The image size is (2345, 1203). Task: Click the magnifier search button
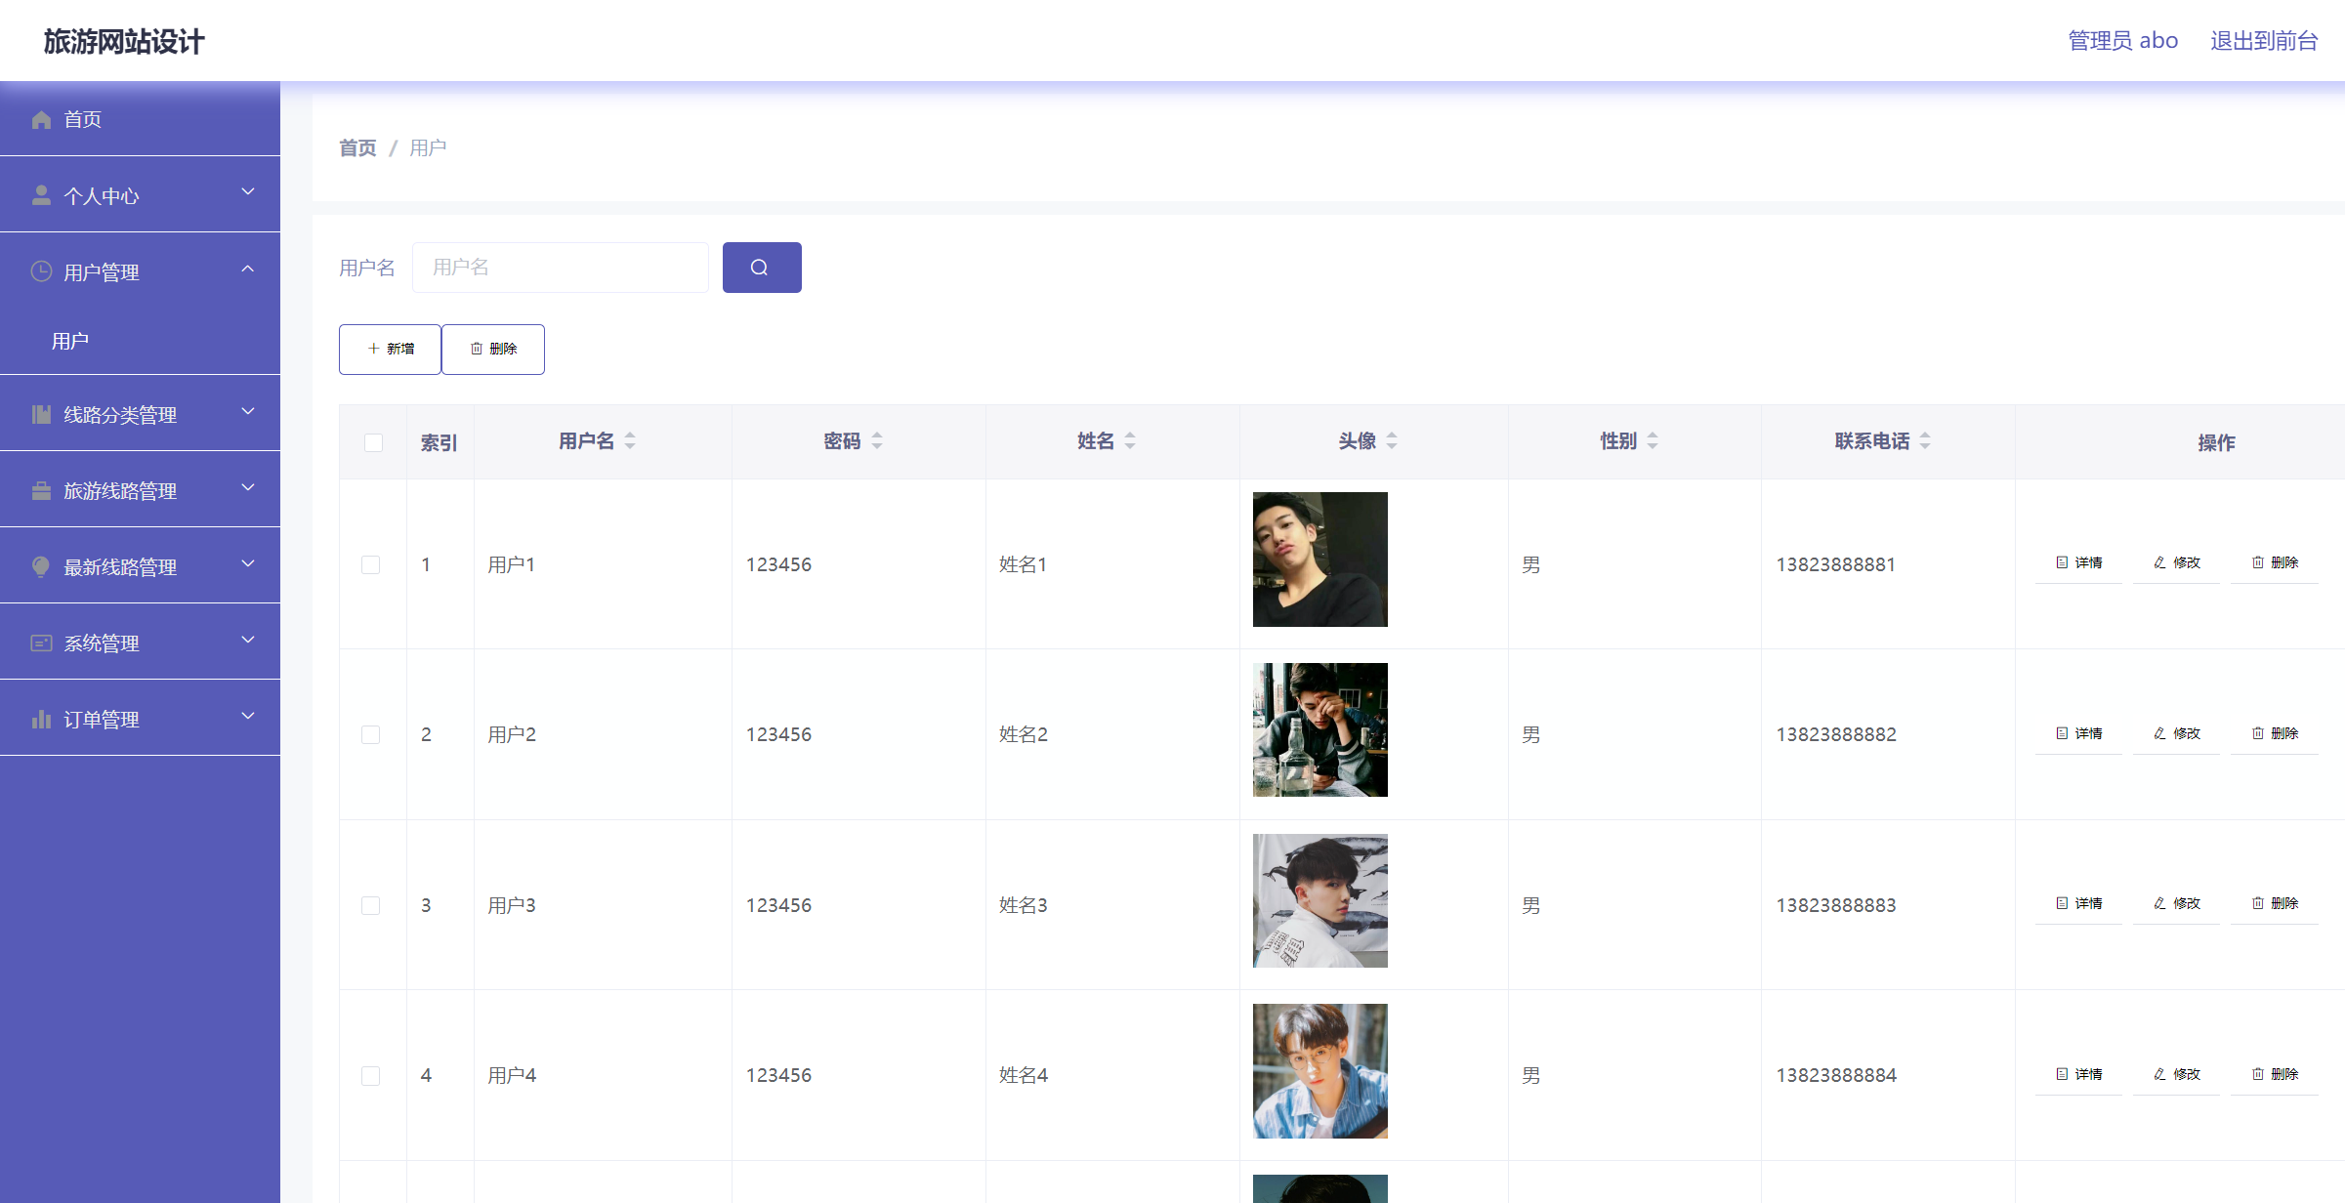761,268
